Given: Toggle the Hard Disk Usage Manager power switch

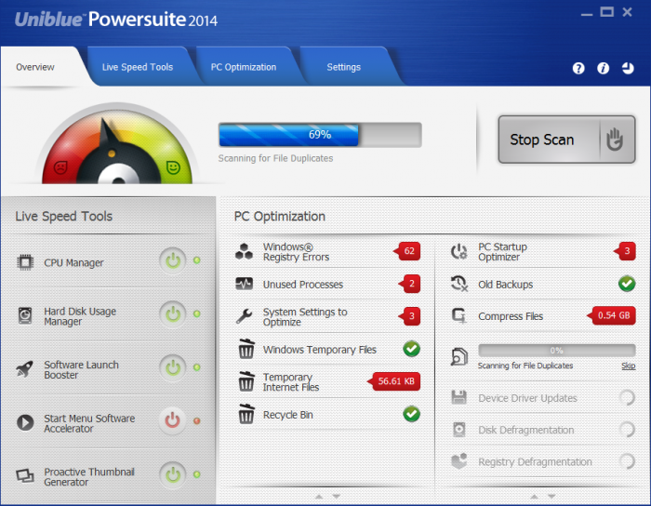Looking at the screenshot, I should point(173,314).
